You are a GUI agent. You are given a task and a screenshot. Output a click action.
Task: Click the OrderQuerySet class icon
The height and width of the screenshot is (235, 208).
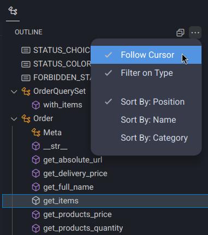click(26, 91)
